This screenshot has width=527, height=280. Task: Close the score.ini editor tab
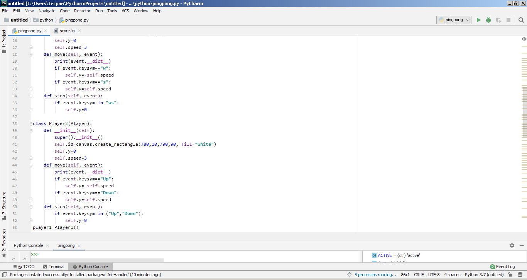pyautogui.click(x=79, y=31)
